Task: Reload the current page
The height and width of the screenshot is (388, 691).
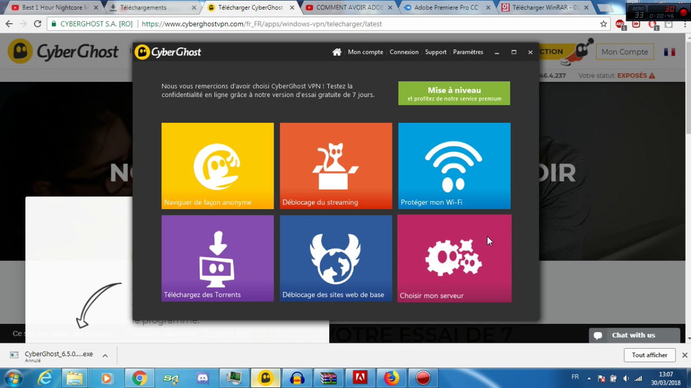Action: [37, 24]
